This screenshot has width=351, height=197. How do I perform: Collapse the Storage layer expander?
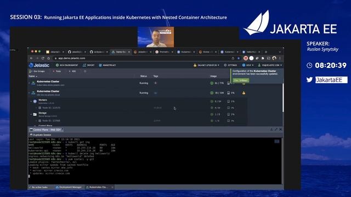[31, 114]
